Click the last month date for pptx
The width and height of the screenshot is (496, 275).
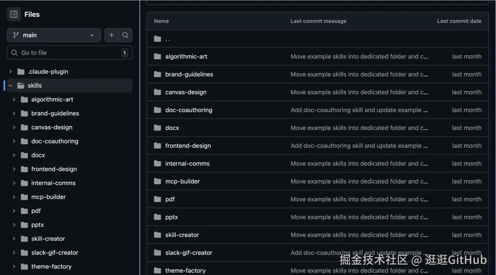[467, 217]
